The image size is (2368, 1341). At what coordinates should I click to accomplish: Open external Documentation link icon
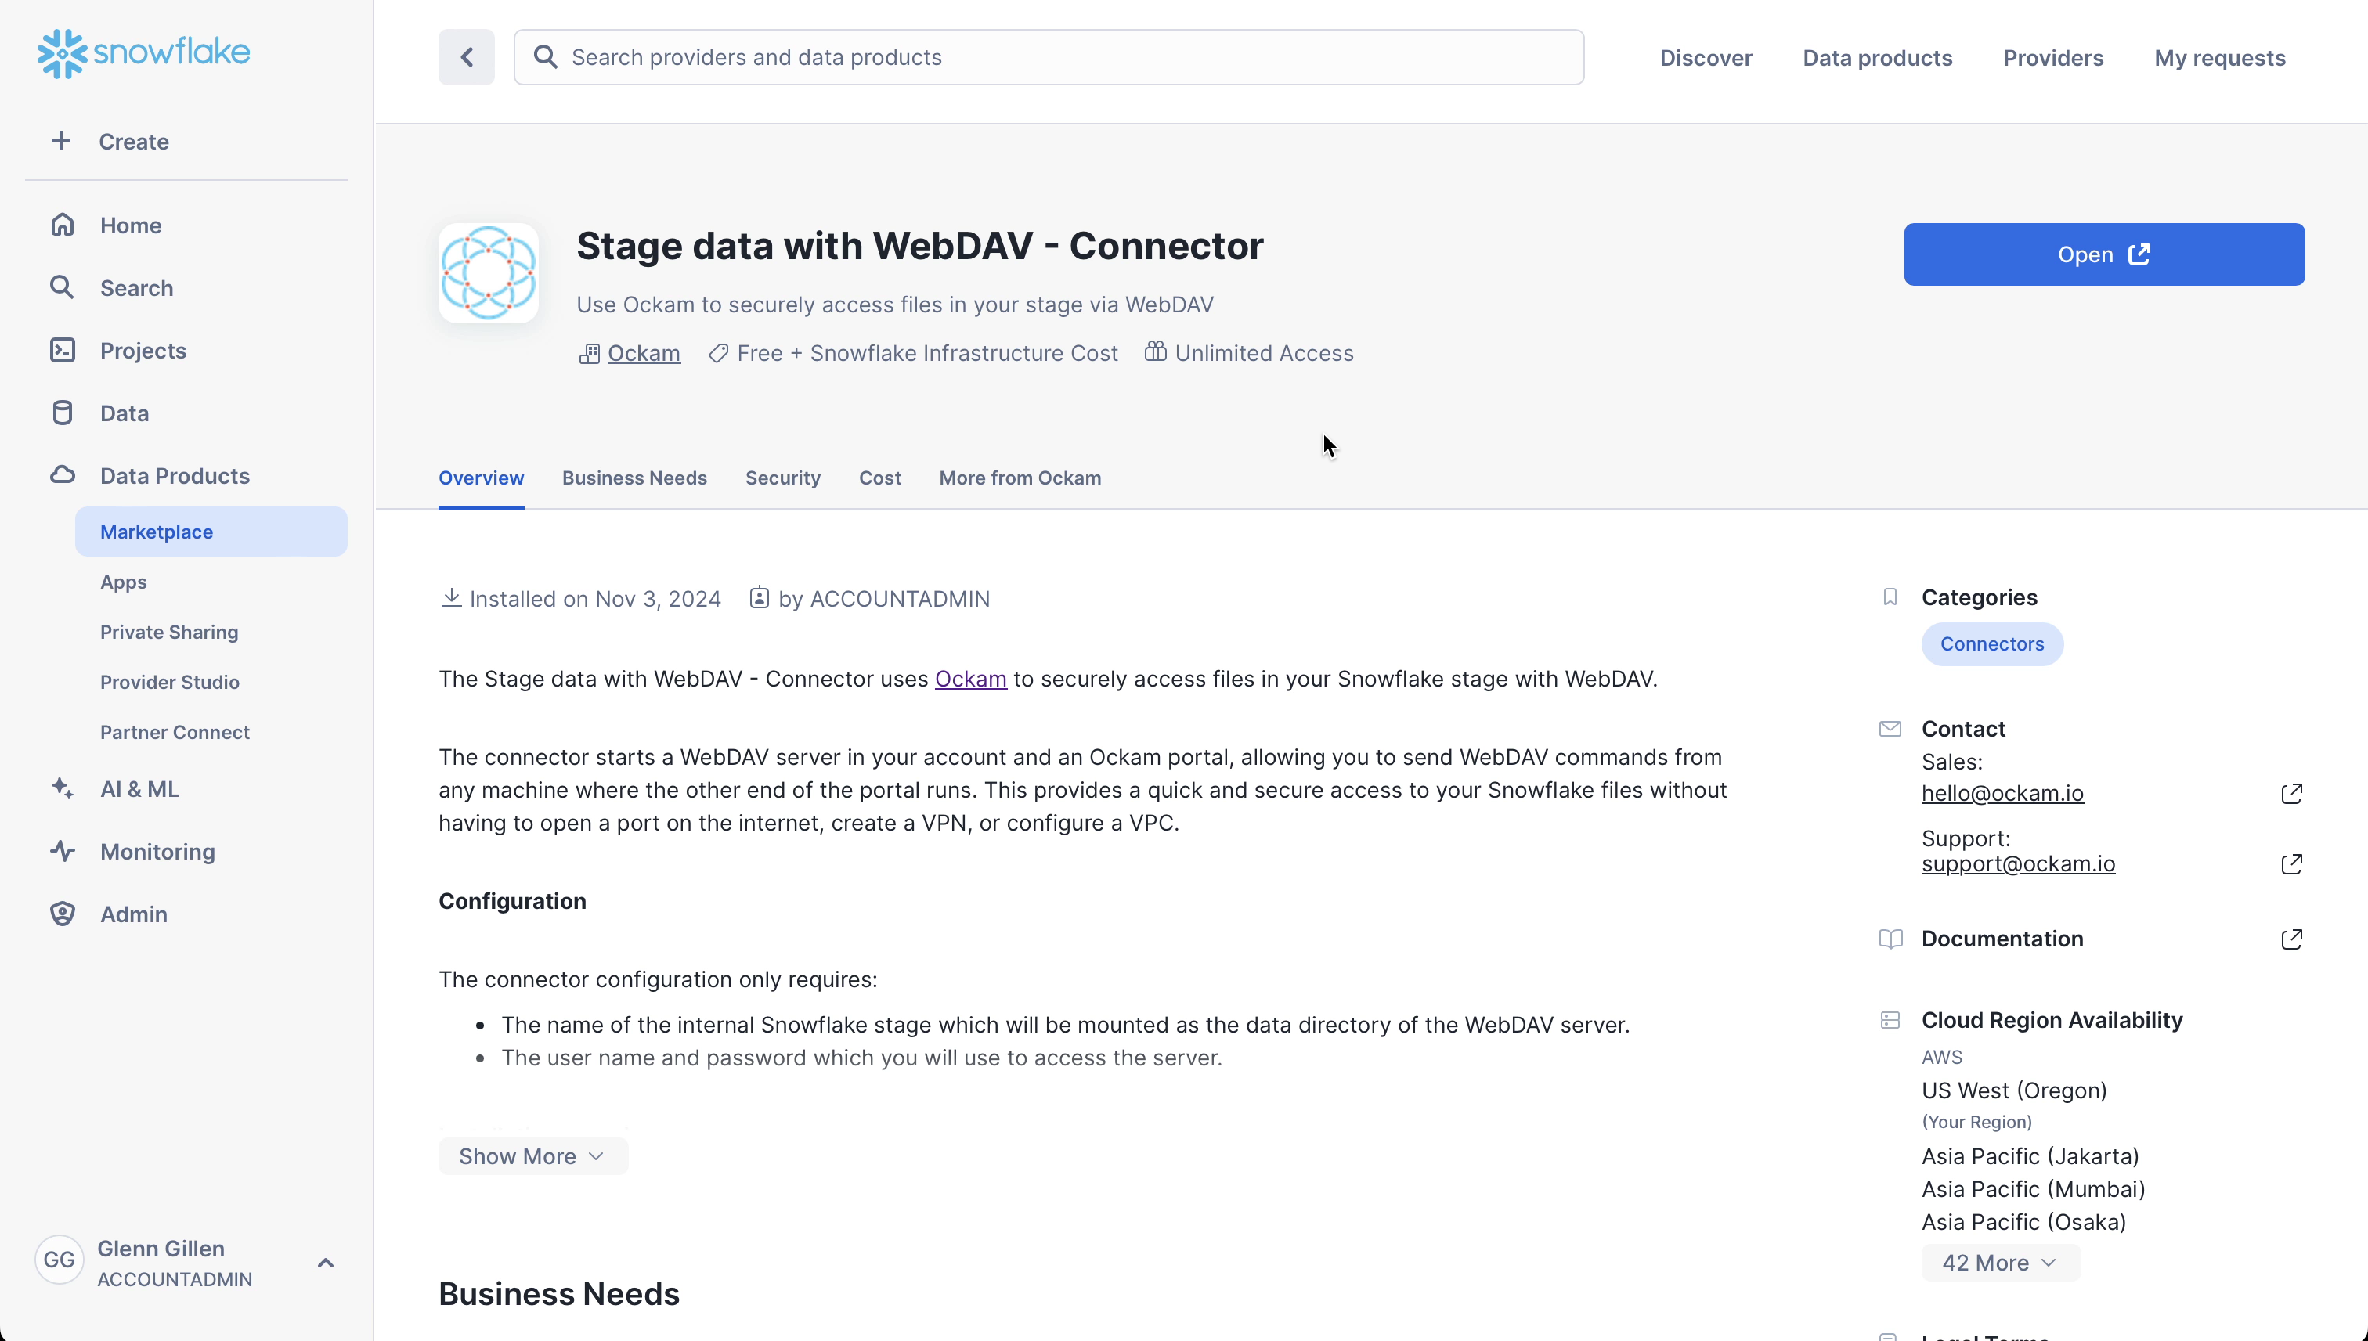point(2291,939)
